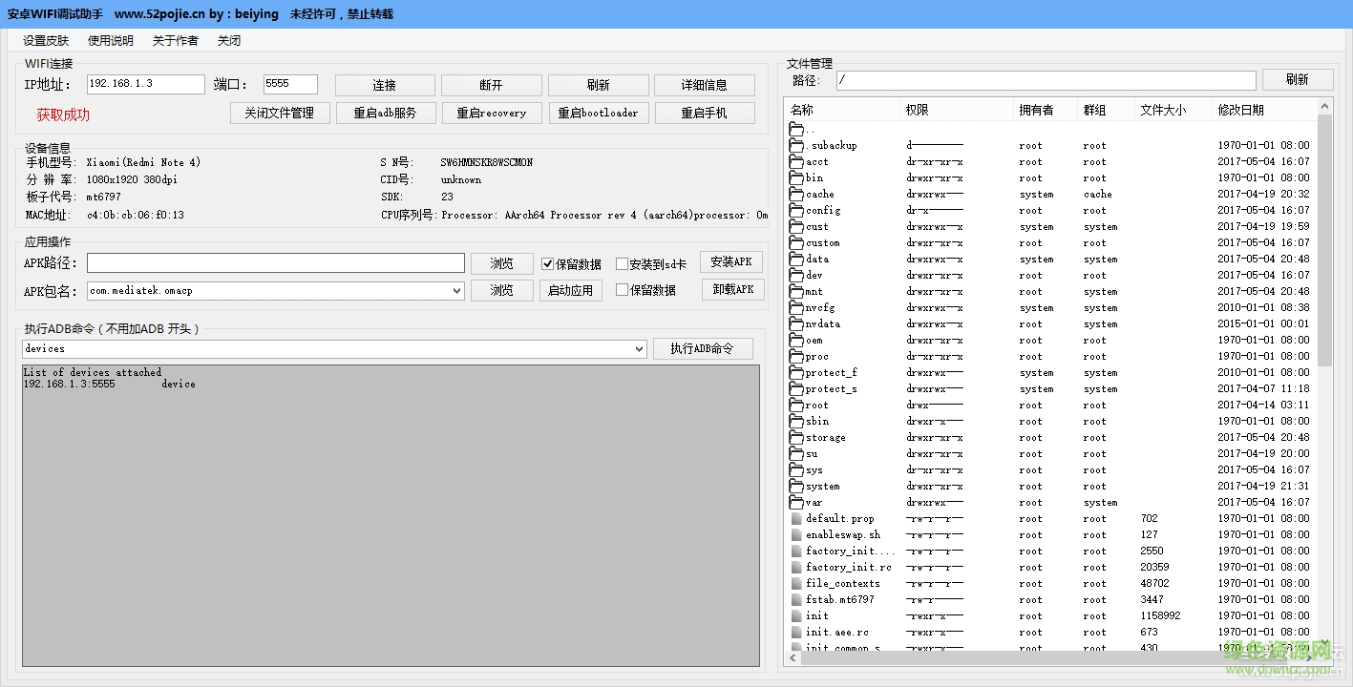Open the 设置皮肤 menu
This screenshot has width=1353, height=687.
pos(44,40)
